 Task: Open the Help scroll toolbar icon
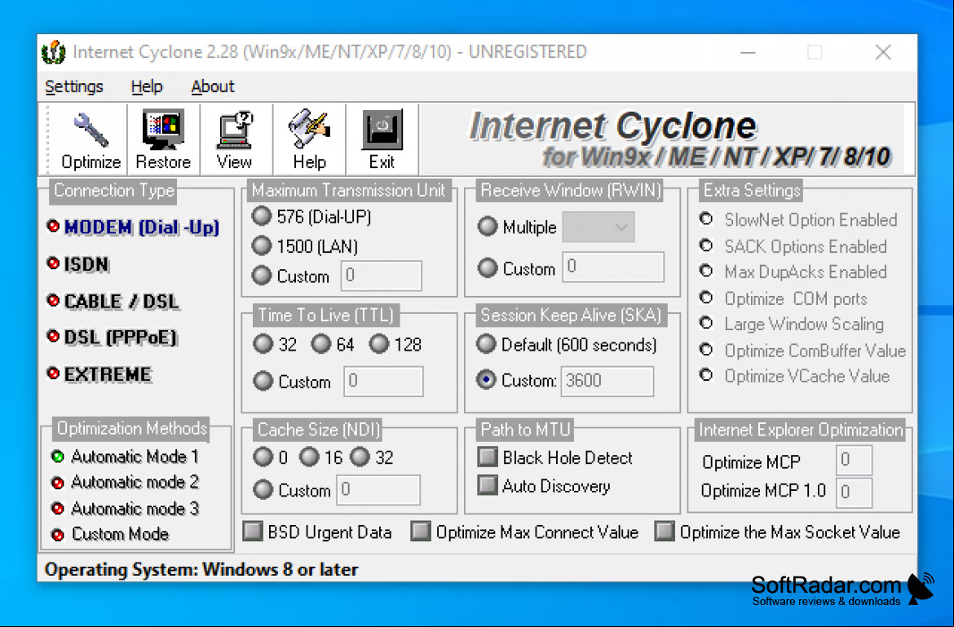[309, 139]
